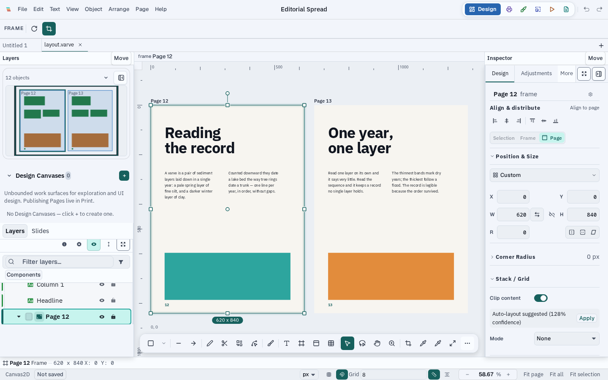Click the crop icon in Frame toolbar
This screenshot has width=608, height=380.
(x=49, y=29)
